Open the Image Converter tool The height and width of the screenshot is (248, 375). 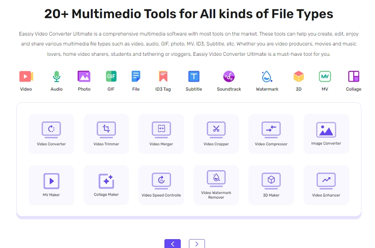[326, 134]
